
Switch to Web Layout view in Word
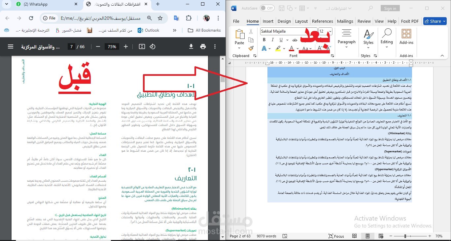[x=381, y=236]
